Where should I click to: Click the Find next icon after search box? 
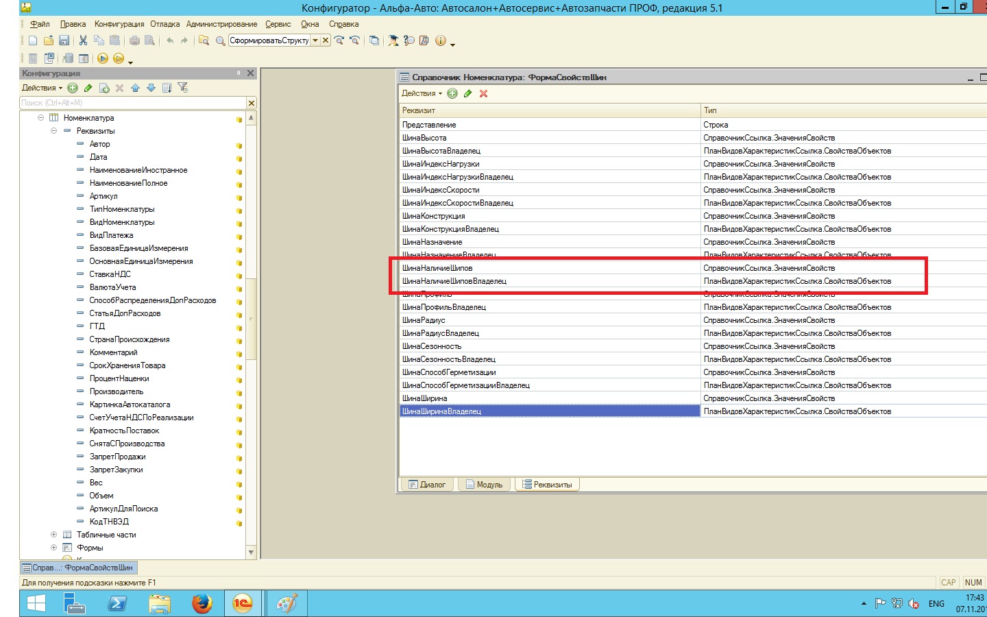339,40
